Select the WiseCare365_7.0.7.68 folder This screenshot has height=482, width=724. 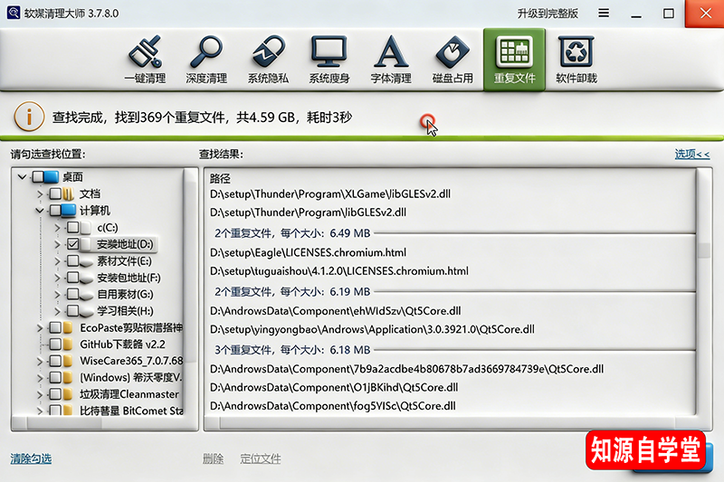pyautogui.click(x=131, y=361)
